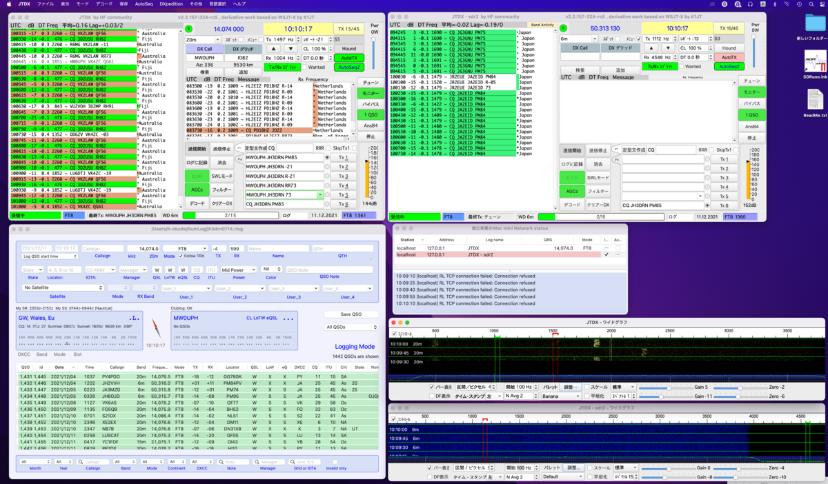The width and height of the screenshot is (828, 484).
Task: Select the PY4PDO row in RumLog QSO table
Action: tap(197, 376)
